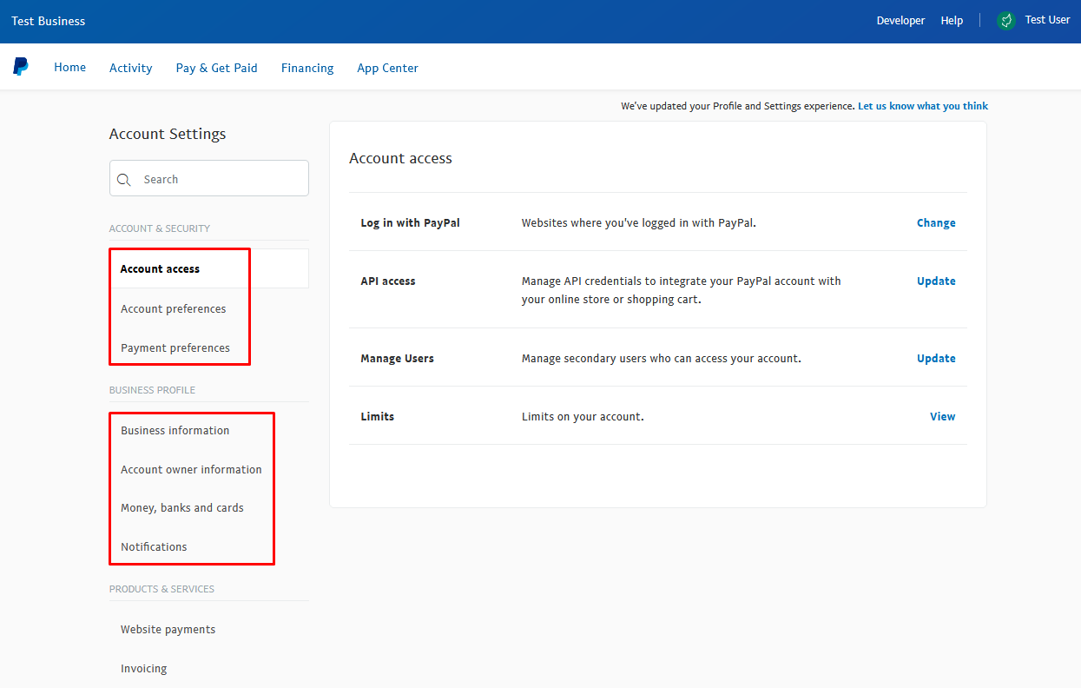Image resolution: width=1081 pixels, height=688 pixels.
Task: Click the Help link in header
Action: pos(952,21)
